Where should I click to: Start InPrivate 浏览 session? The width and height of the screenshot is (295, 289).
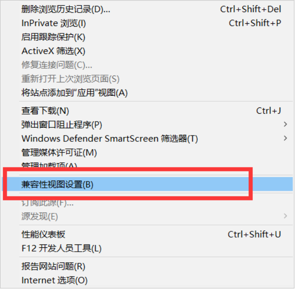pyautogui.click(x=54, y=23)
